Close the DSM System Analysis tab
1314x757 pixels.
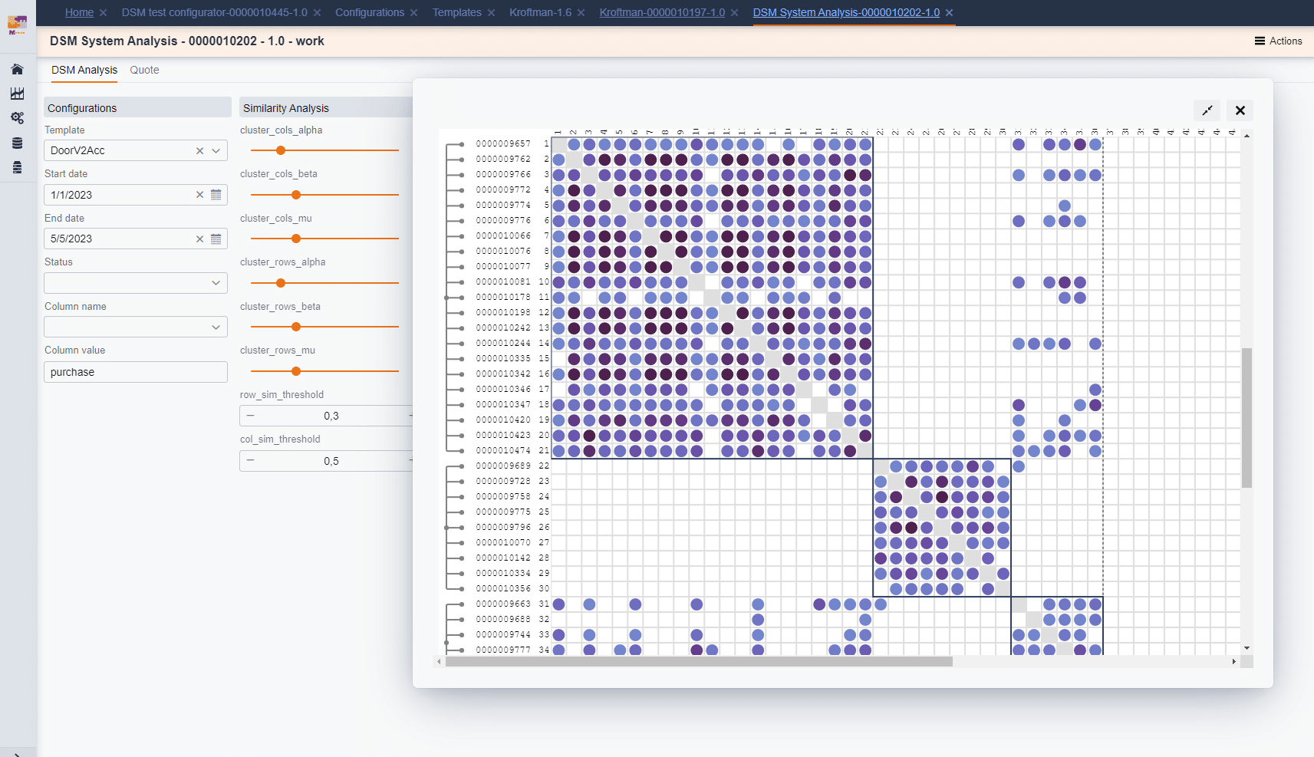click(x=949, y=13)
